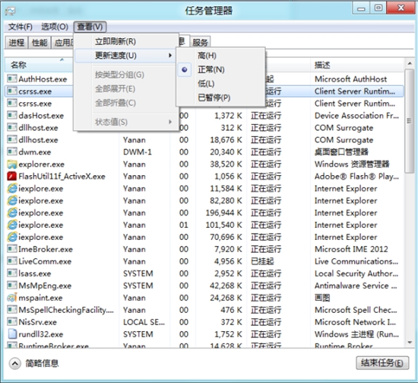This screenshot has height=383, width=418.
Task: Click the dasHost.exe process icon
Action: (x=11, y=116)
